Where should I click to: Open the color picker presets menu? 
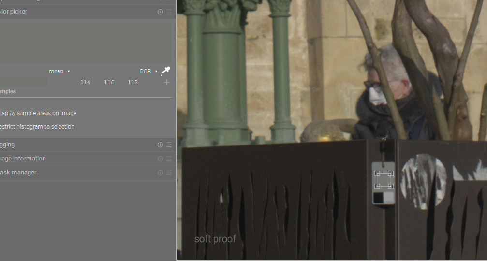(169, 12)
